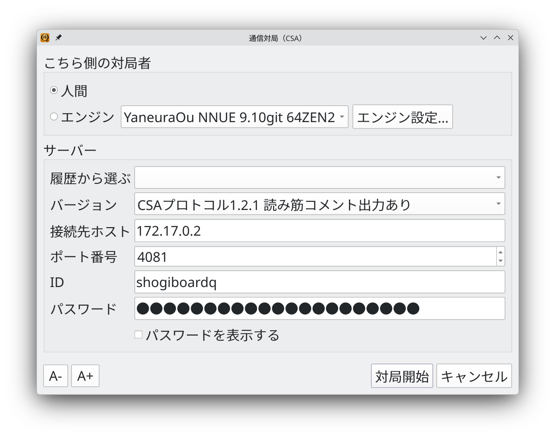Click the down arrow to decrease port number
Image resolution: width=555 pixels, height=438 pixels.
click(500, 260)
